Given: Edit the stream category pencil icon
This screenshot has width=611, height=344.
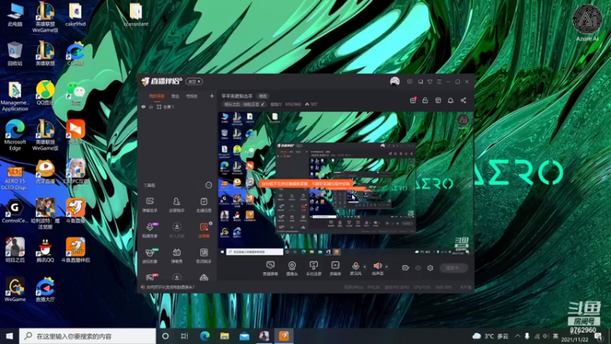Looking at the screenshot, I should click(263, 104).
